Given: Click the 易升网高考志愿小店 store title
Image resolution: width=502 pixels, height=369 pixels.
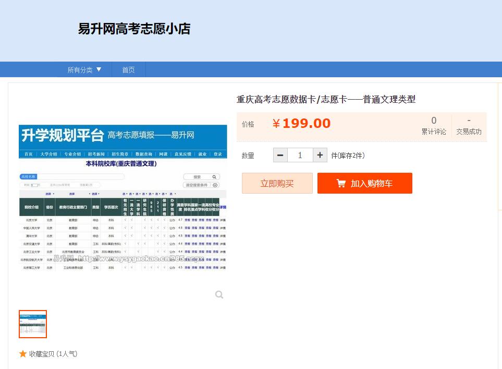Looking at the screenshot, I should click(134, 29).
